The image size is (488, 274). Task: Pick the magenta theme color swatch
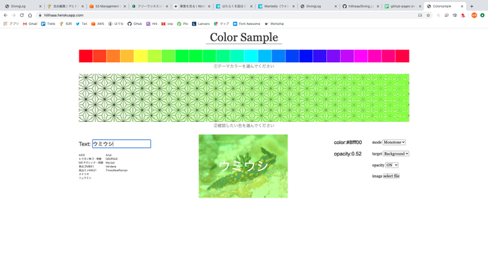pos(361,56)
